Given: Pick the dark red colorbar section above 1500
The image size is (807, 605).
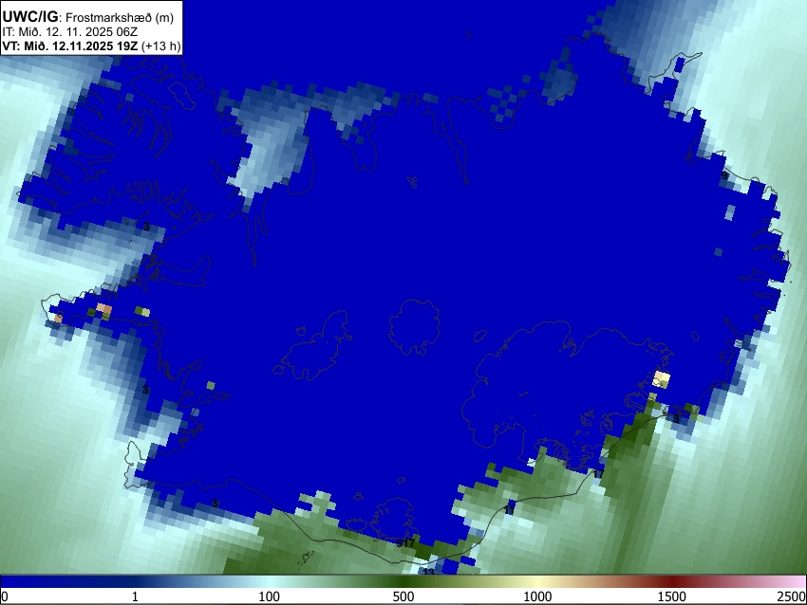Looking at the screenshot, I should 671,581.
